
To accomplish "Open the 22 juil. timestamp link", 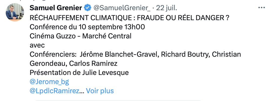I will pos(167,8).
